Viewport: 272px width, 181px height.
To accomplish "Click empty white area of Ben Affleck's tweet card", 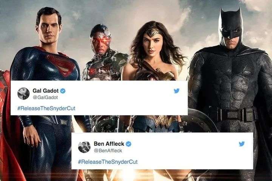I will point(191,156).
